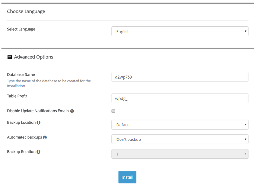Expand the Automated backups dropdown
256x186 pixels.
[x=180, y=139]
